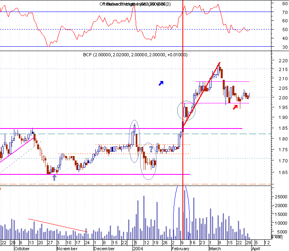This screenshot has height=251, width=289.
Task: Select the magenta rising trendline in early October
Action: coord(17,150)
